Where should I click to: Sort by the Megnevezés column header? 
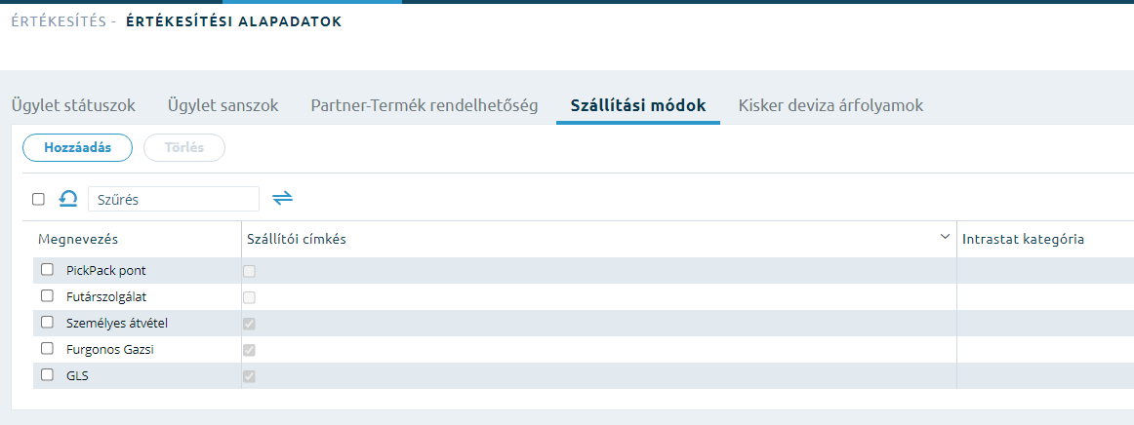point(78,239)
